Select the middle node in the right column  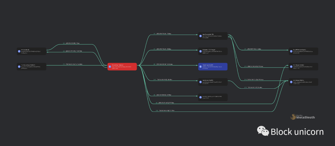[x=303, y=67]
